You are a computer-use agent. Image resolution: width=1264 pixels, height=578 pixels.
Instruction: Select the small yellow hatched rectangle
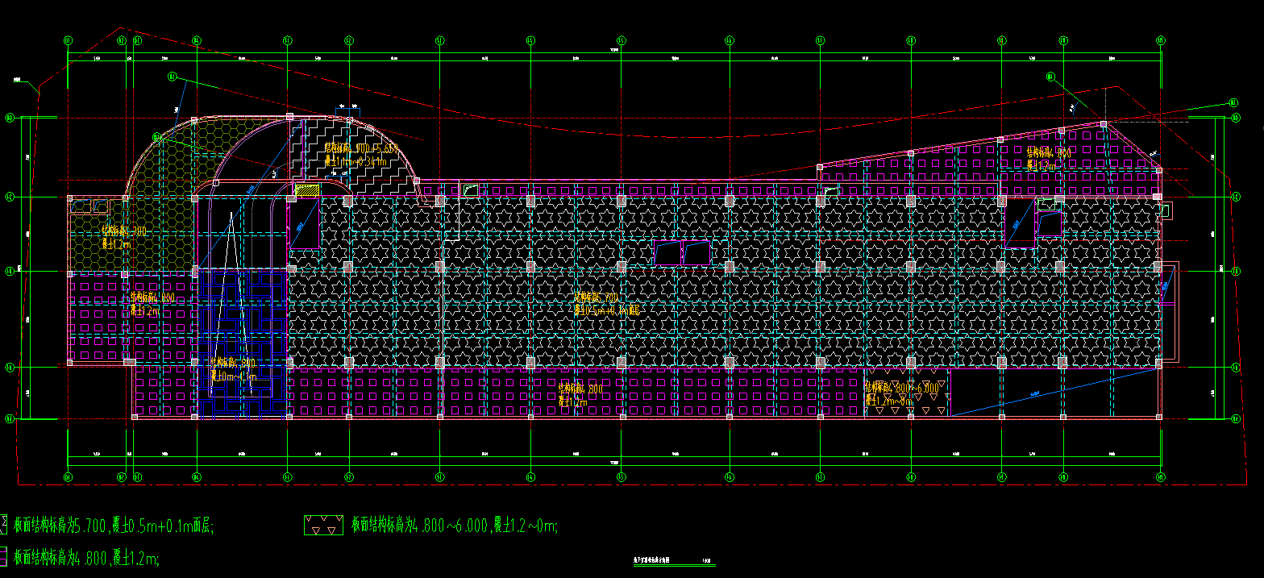(x=306, y=191)
